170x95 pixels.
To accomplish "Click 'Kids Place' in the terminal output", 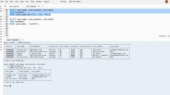I will coord(21,52).
